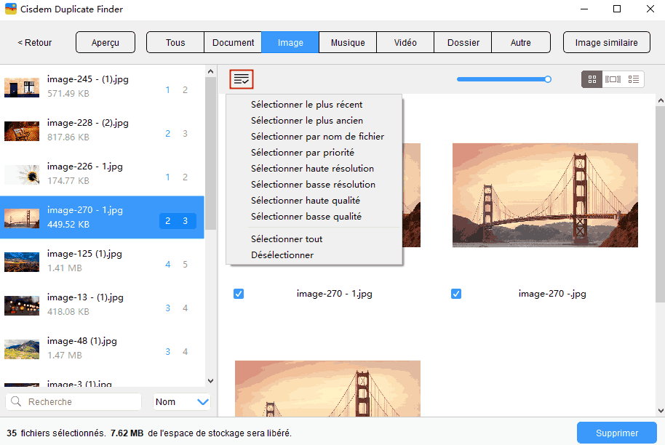The height and width of the screenshot is (445, 665).
Task: Click inside the Recherche search field
Action: (80, 401)
